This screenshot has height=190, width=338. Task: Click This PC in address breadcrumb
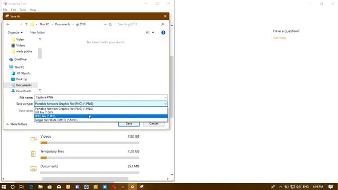[x=44, y=24]
